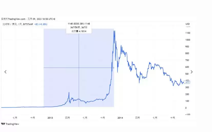Click the −82 (−0.30%) price change value
212x132 pixels.
pyautogui.click(x=41, y=24)
